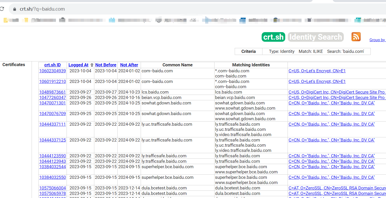386x198 pixels.
Task: Open certificate ID 10575066004
Action: click(x=53, y=188)
